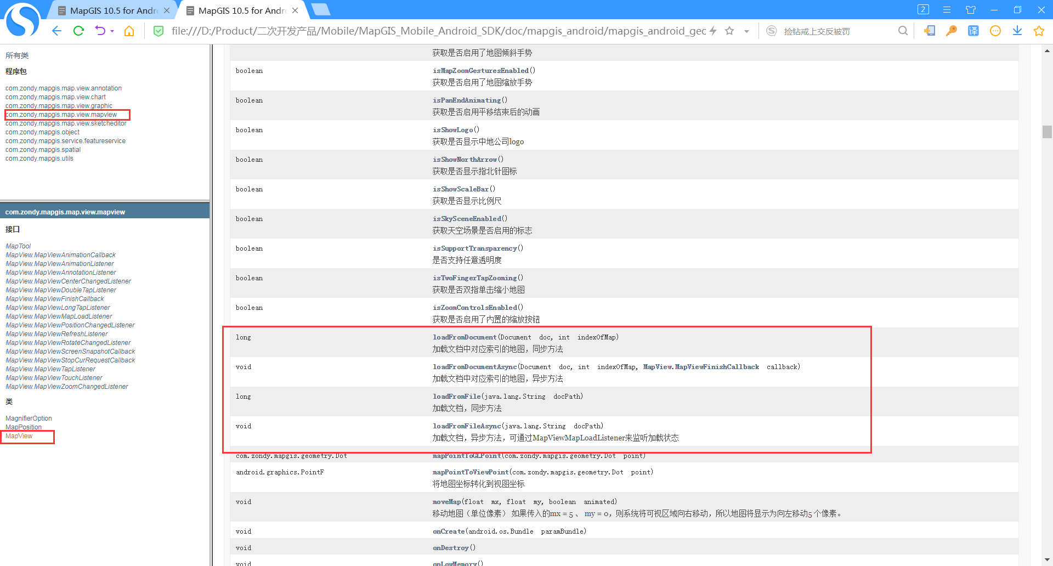Click the com.zondy.mapgis.map.view.mapview header link
This screenshot has width=1053, height=566.
coord(65,212)
